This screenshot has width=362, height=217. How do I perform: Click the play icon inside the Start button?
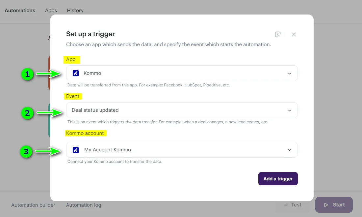click(x=326, y=204)
